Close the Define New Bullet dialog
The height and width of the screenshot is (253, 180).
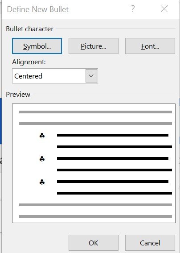tap(164, 9)
